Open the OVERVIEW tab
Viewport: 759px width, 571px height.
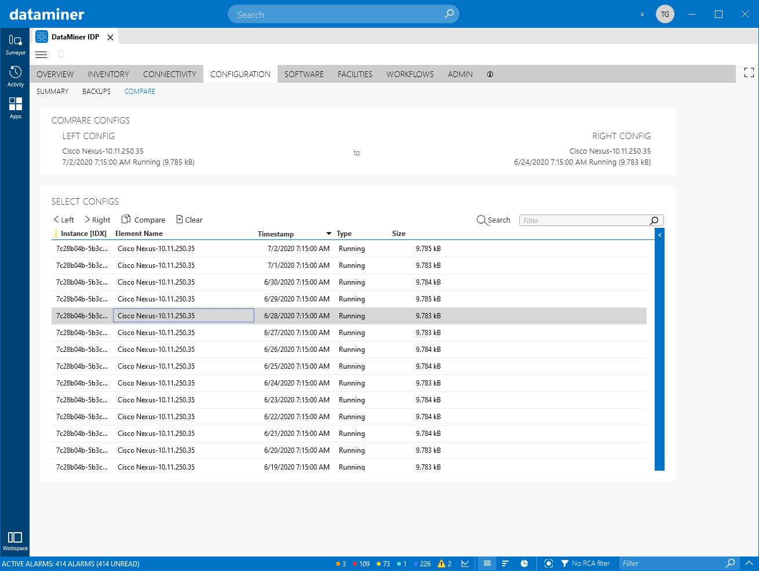[x=55, y=74]
